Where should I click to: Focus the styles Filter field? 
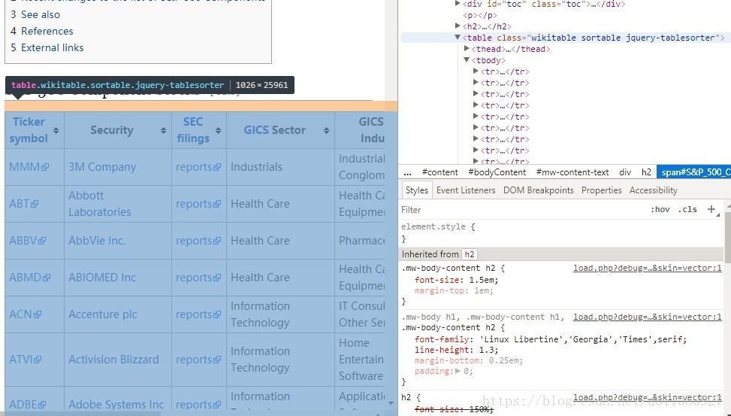click(x=522, y=210)
